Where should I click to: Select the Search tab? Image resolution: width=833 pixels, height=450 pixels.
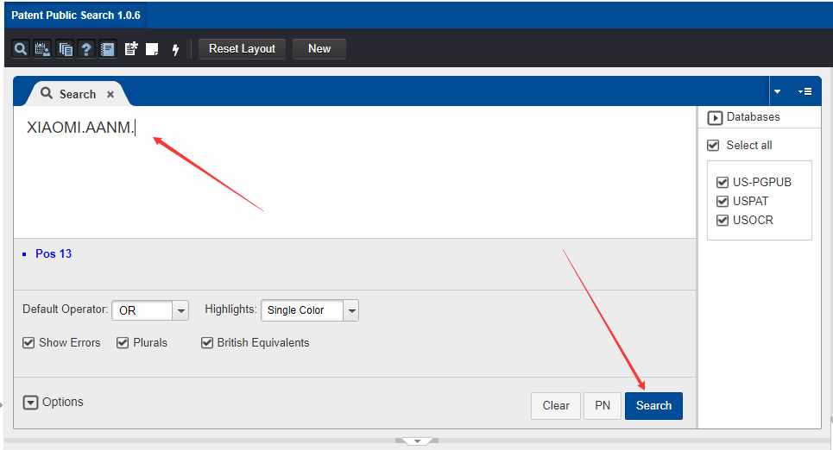tap(77, 94)
